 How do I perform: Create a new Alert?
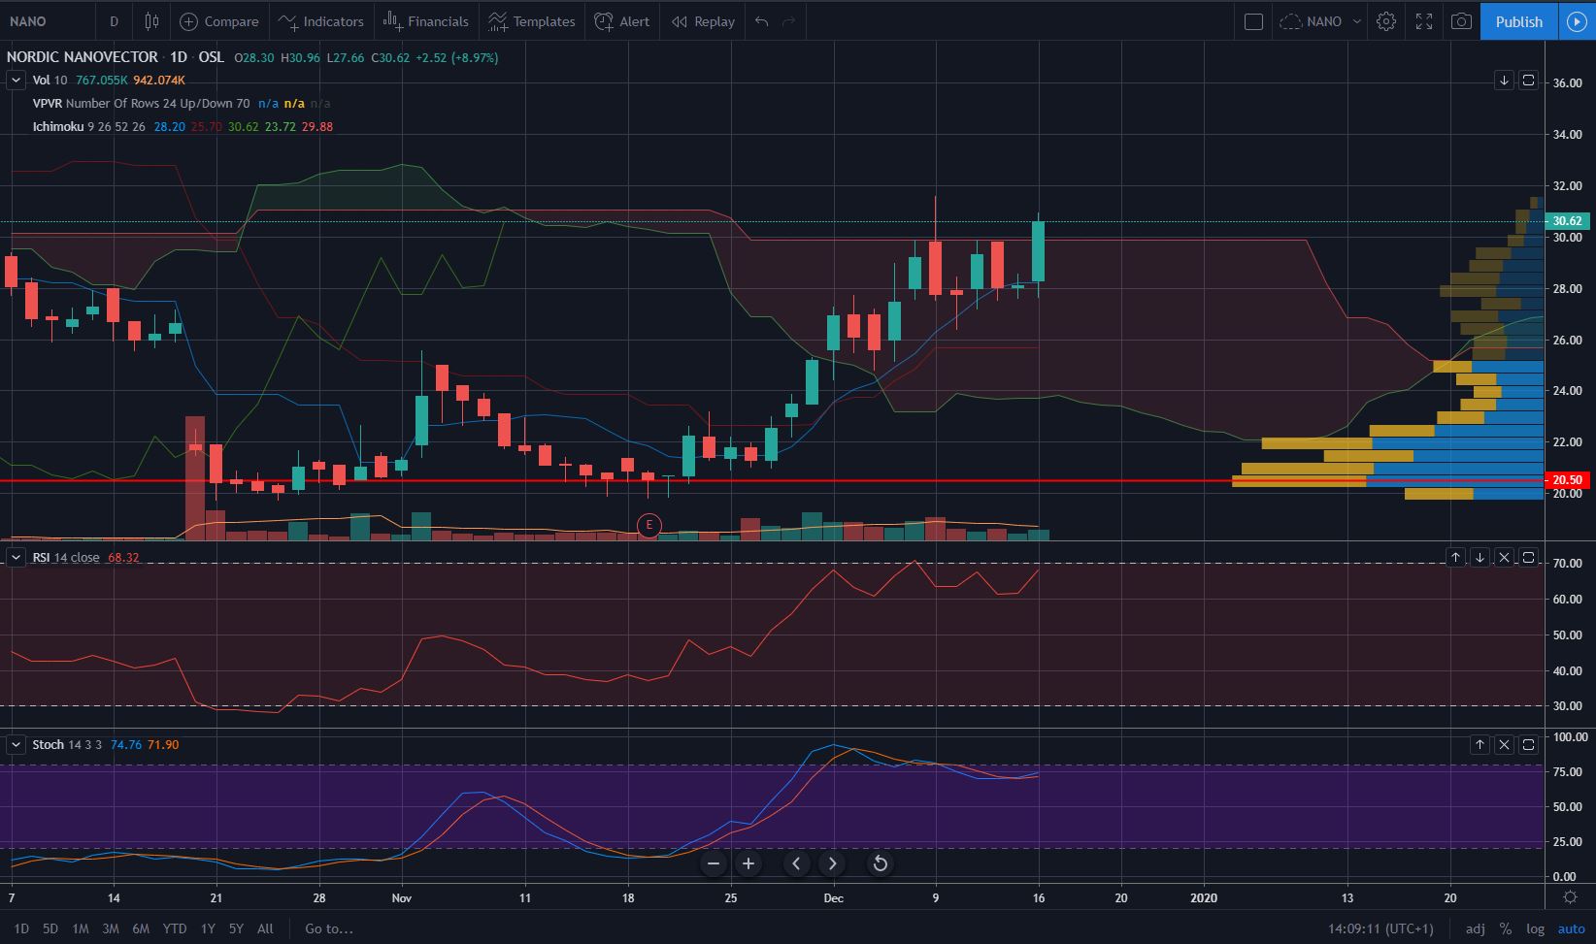(x=622, y=21)
